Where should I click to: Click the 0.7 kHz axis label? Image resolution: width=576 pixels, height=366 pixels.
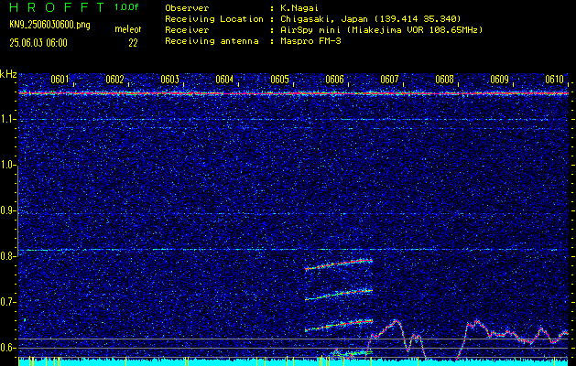coord(7,302)
